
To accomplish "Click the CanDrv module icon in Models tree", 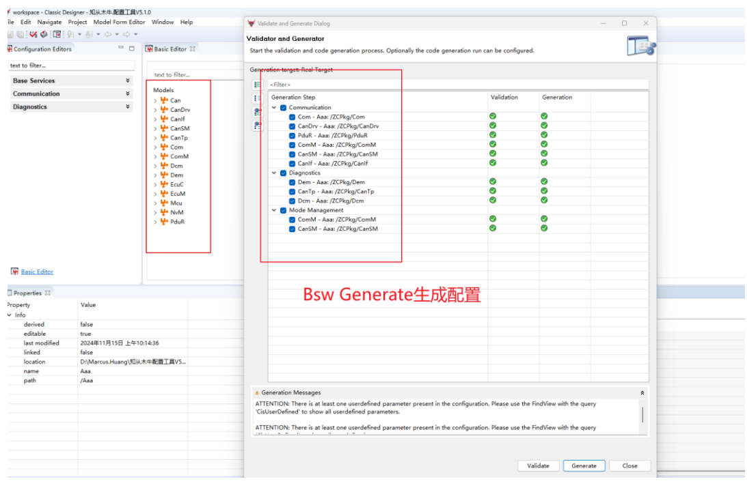I will (164, 110).
